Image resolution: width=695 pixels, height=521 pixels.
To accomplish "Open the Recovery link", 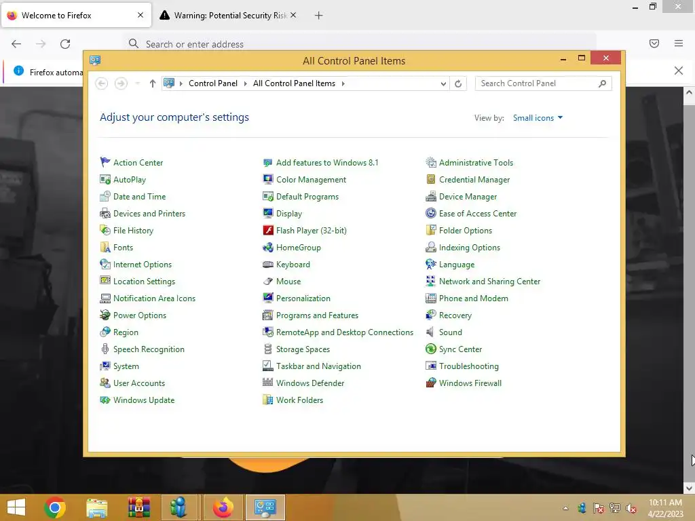I will [455, 315].
